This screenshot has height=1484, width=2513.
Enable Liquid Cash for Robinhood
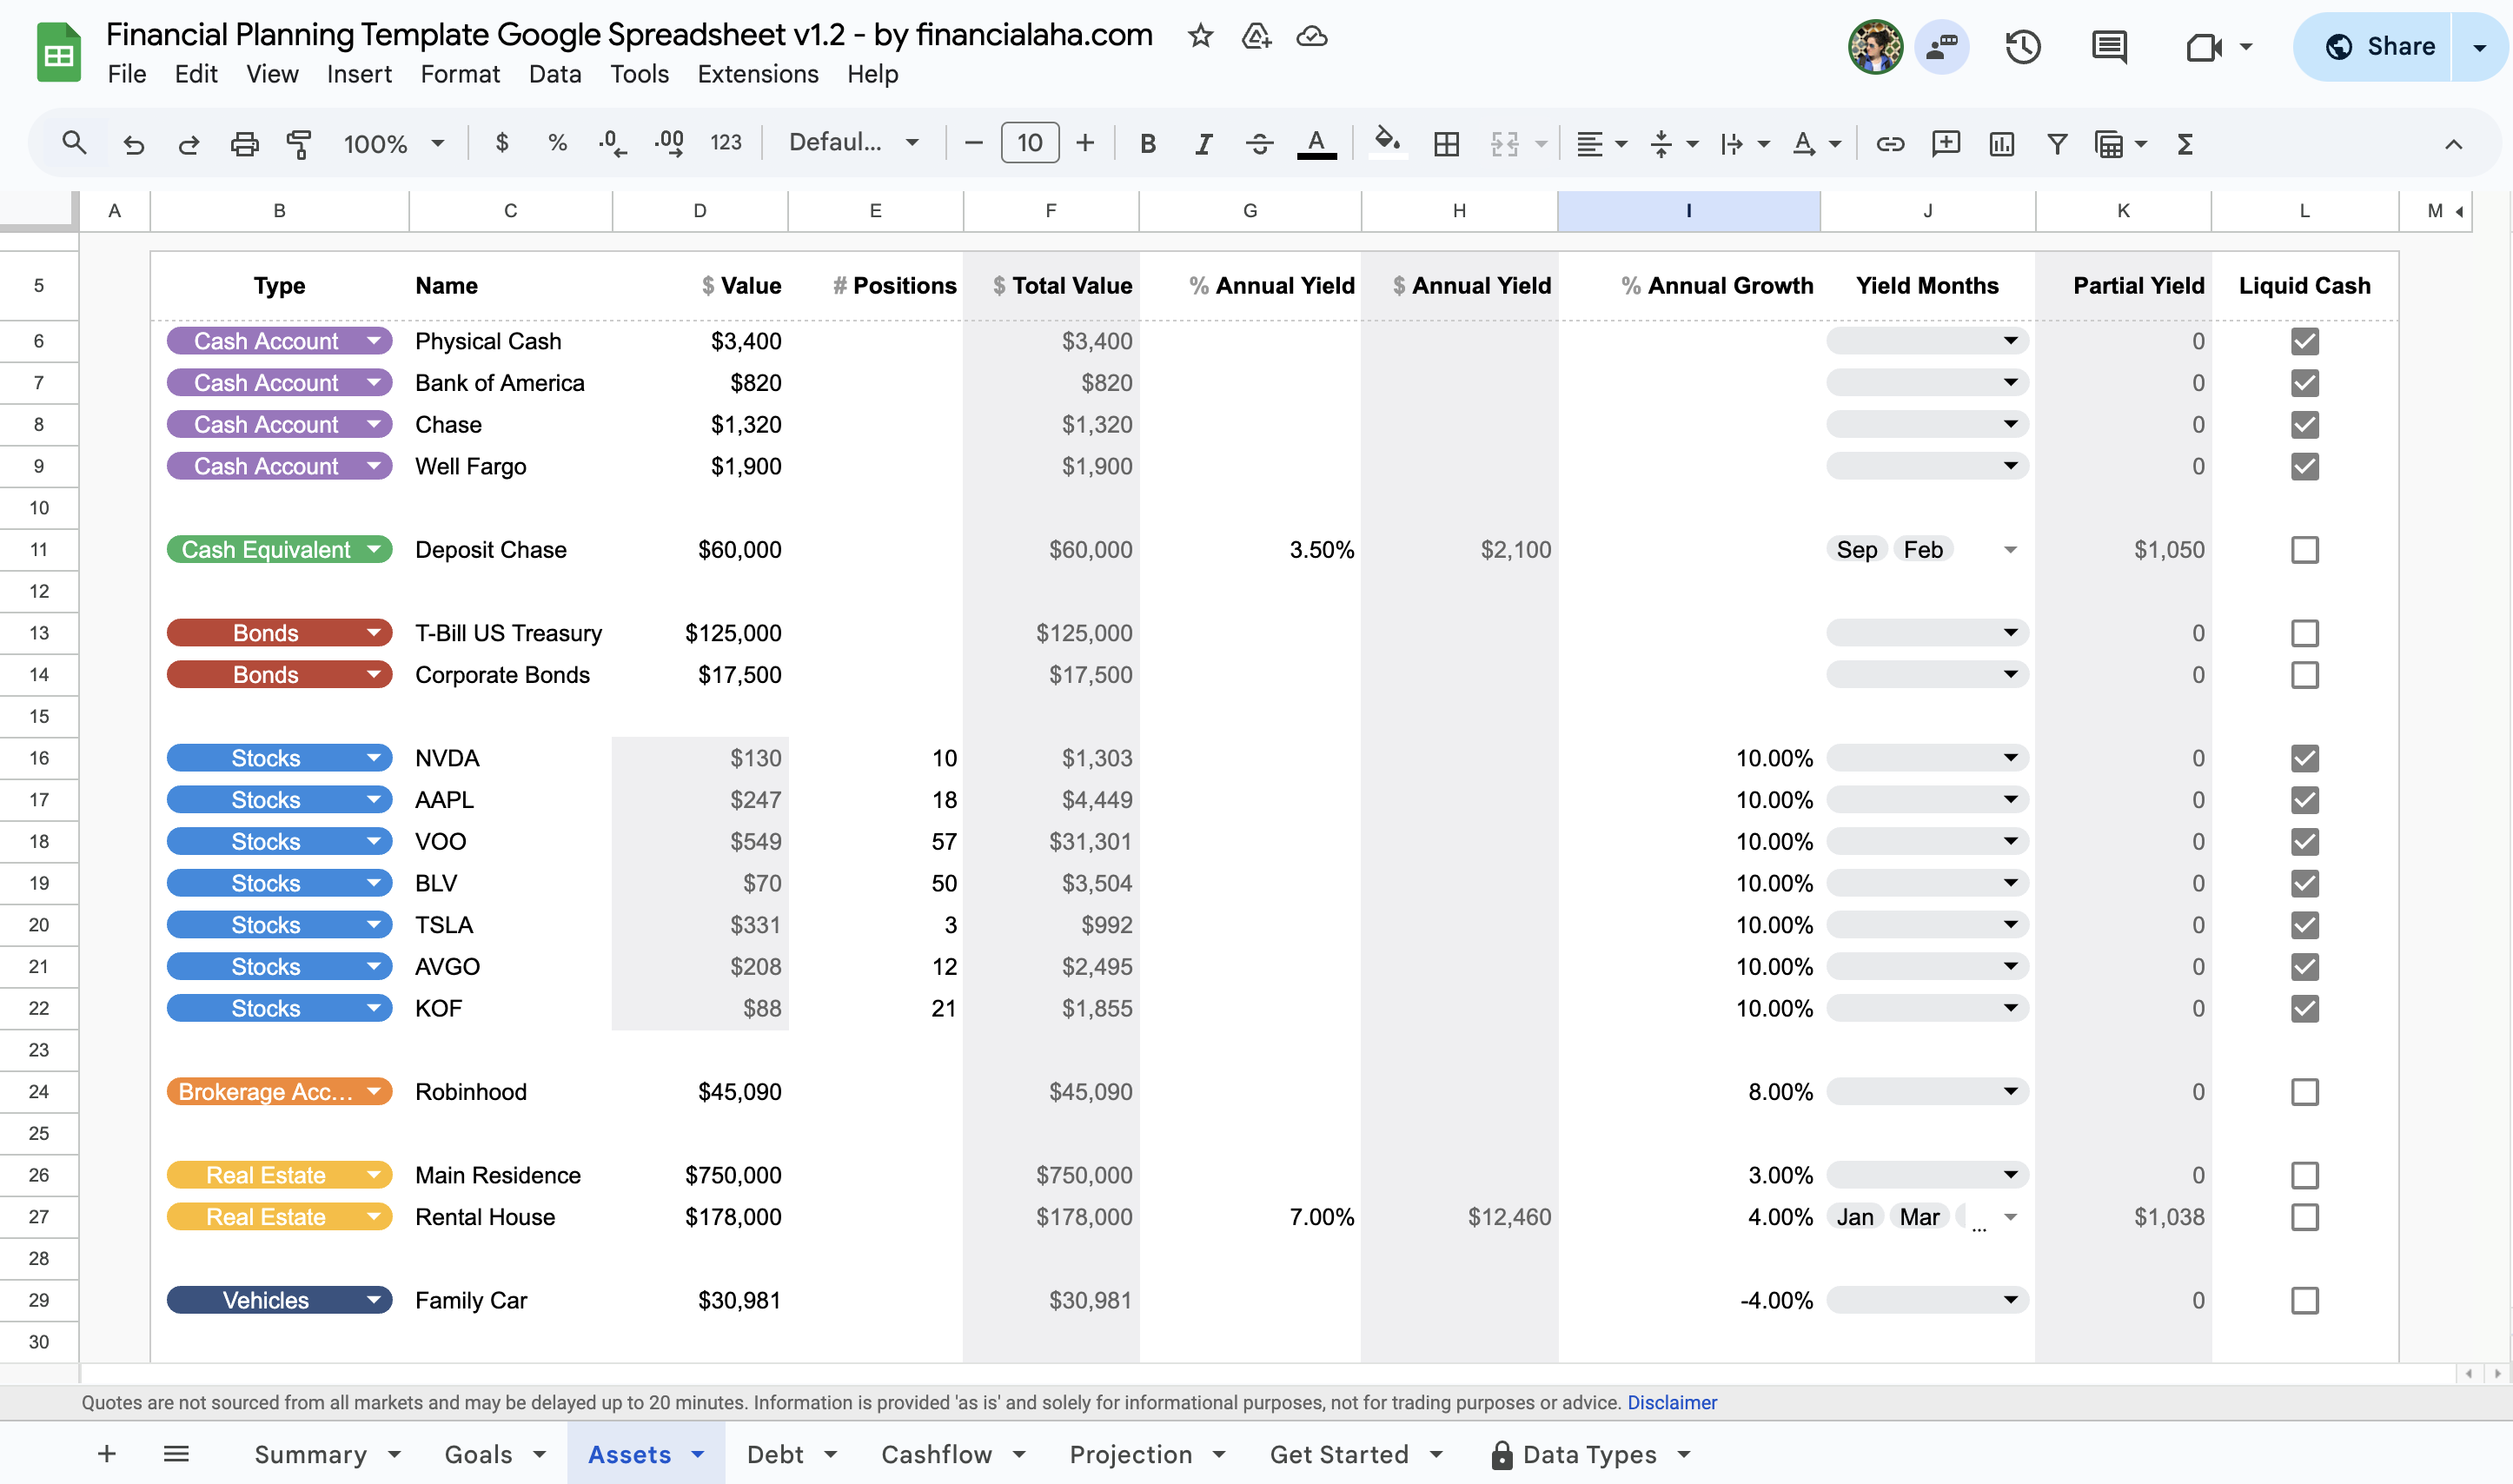2305,1091
